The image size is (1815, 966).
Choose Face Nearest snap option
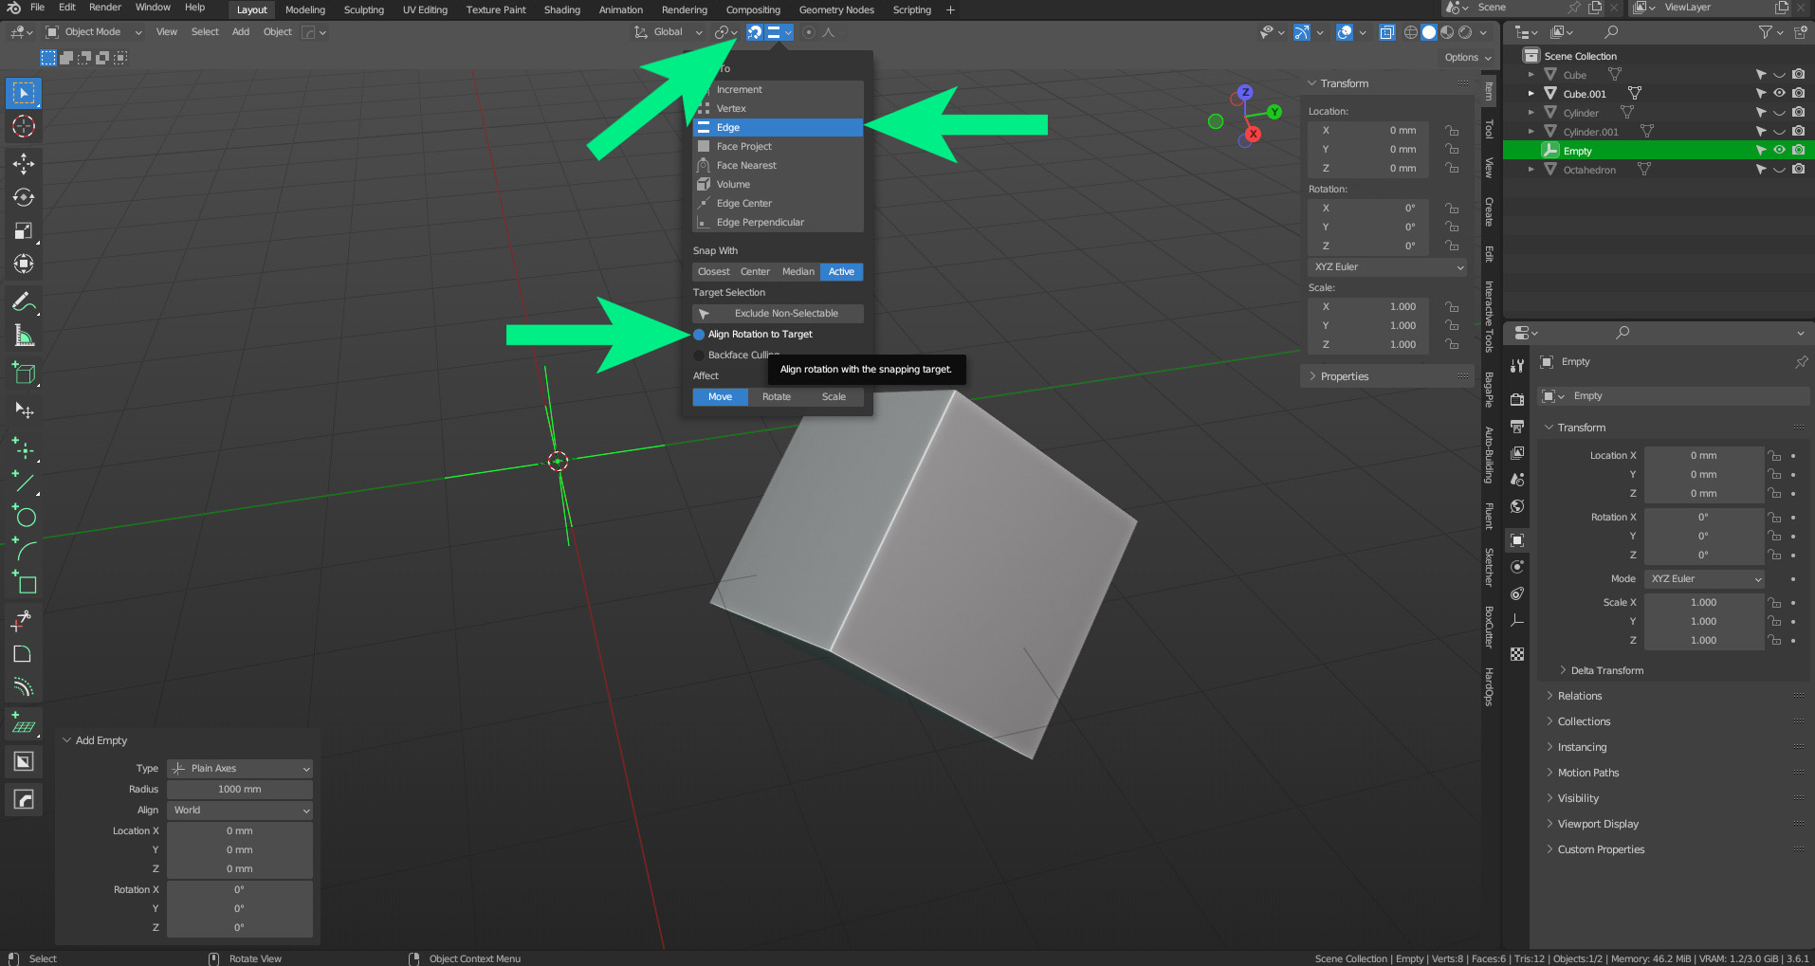[745, 166]
